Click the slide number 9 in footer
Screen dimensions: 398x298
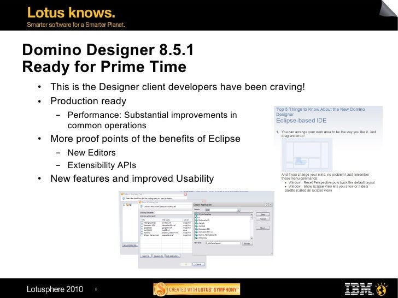(96, 289)
